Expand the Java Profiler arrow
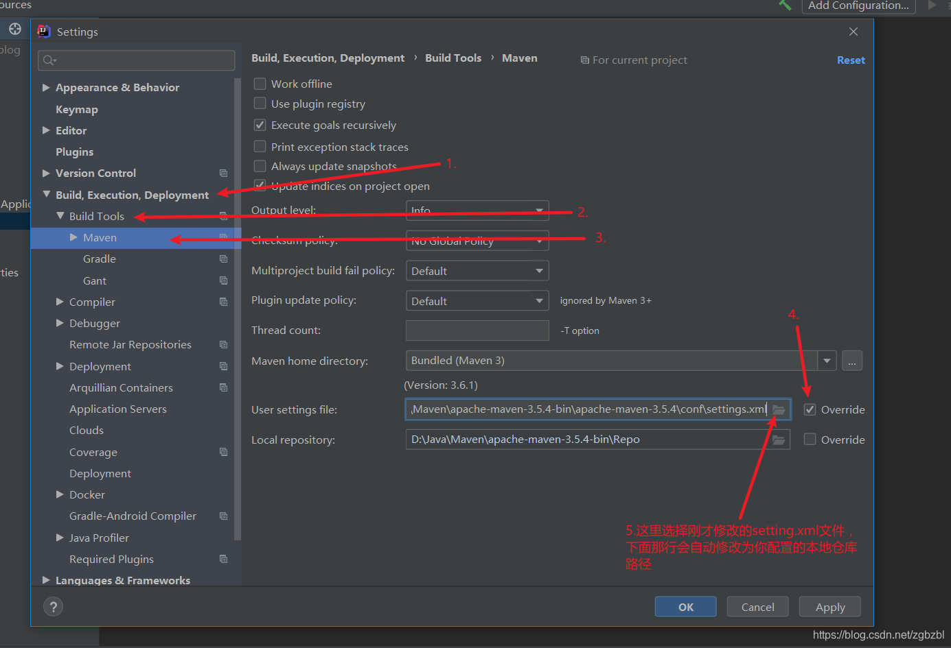 click(60, 538)
